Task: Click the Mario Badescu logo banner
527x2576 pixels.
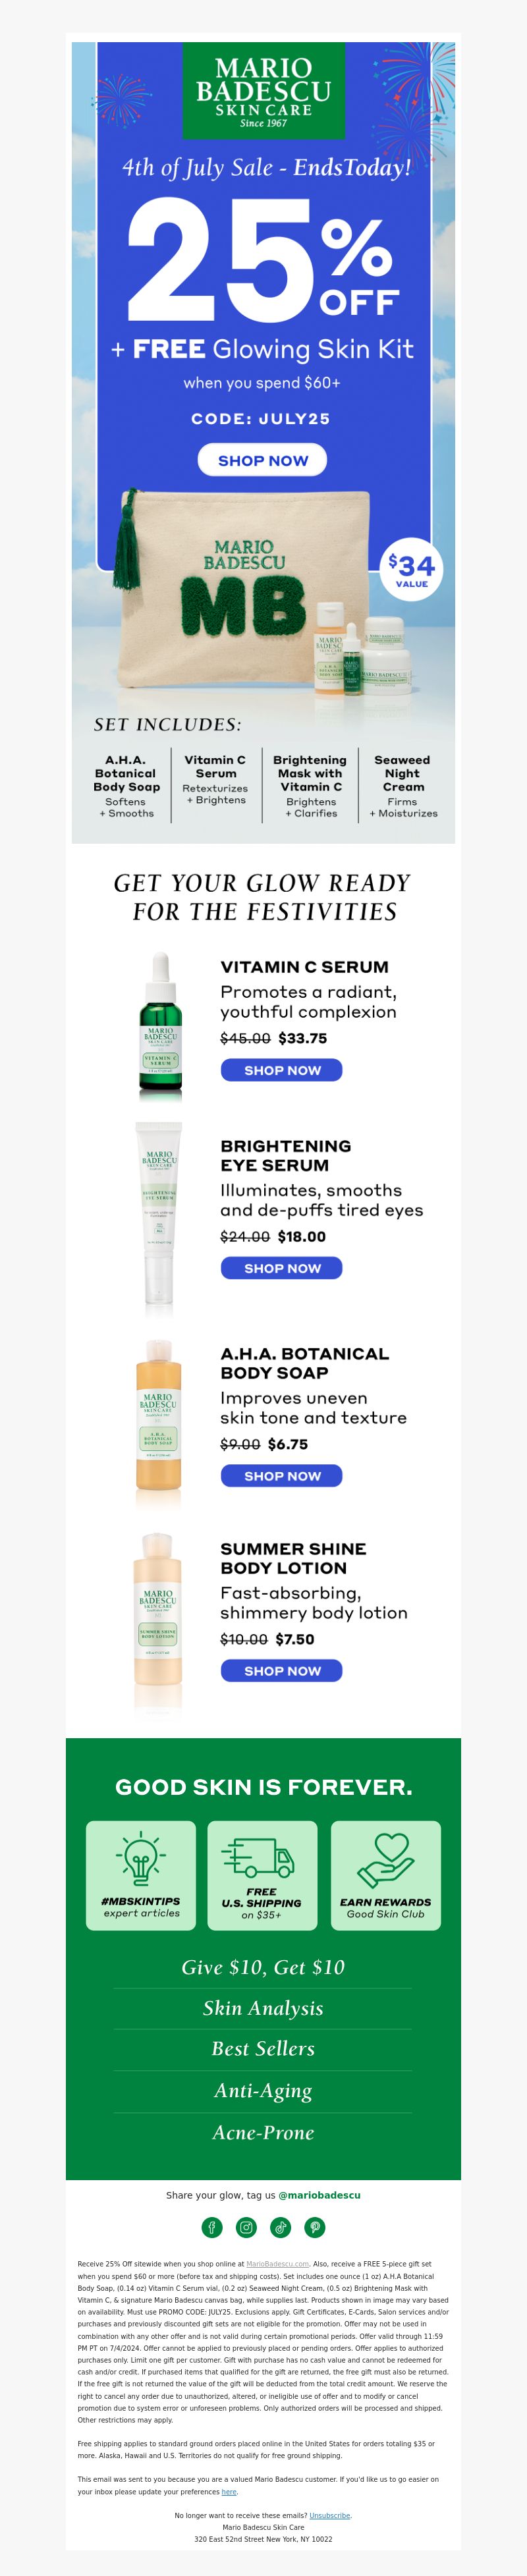Action: click(x=264, y=91)
